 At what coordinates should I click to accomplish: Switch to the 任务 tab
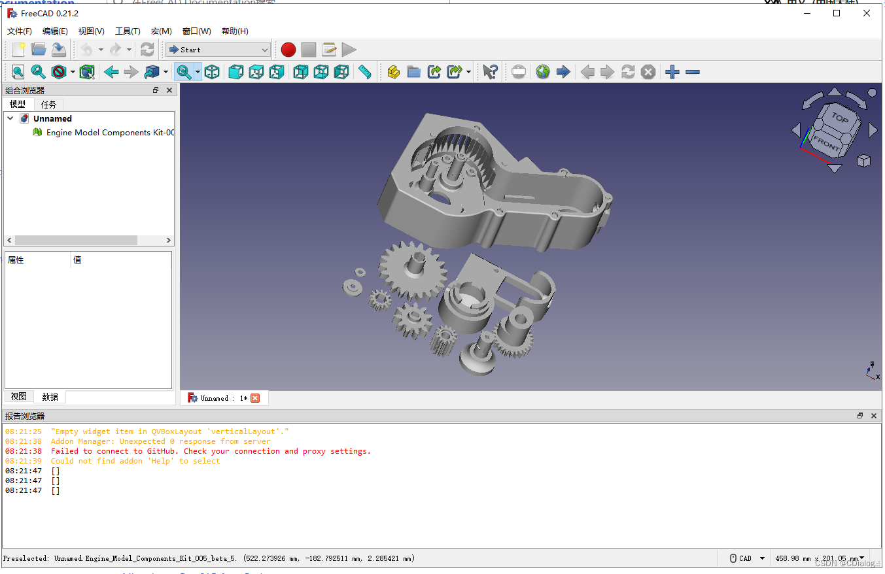click(x=49, y=105)
